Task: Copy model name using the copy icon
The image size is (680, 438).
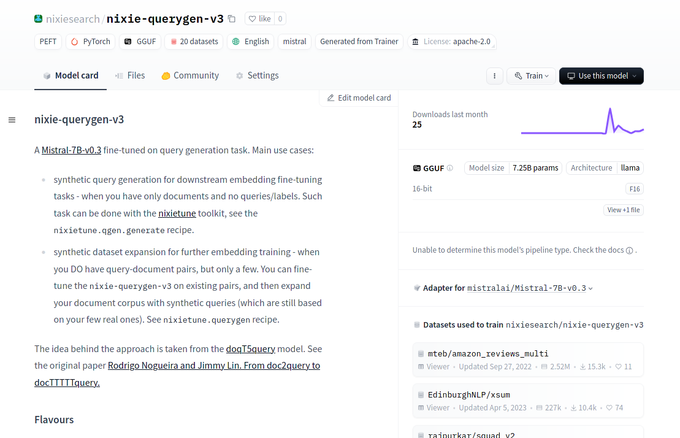Action: point(231,19)
